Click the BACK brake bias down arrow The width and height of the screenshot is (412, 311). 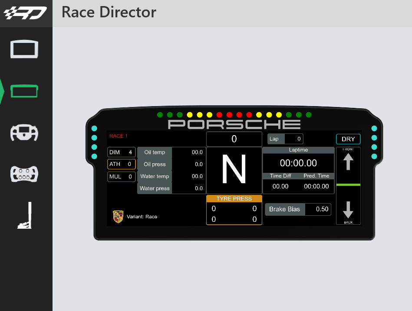tap(348, 210)
